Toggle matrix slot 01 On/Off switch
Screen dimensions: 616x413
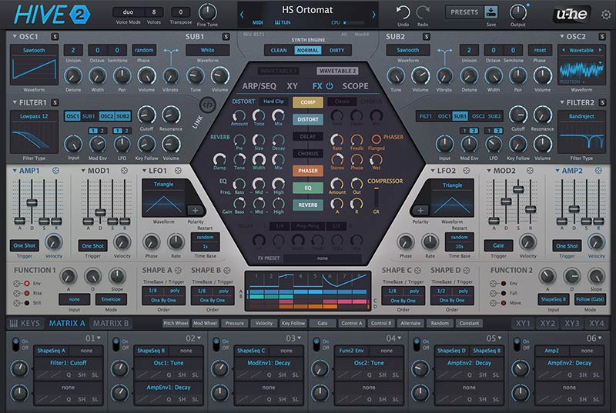(x=15, y=344)
